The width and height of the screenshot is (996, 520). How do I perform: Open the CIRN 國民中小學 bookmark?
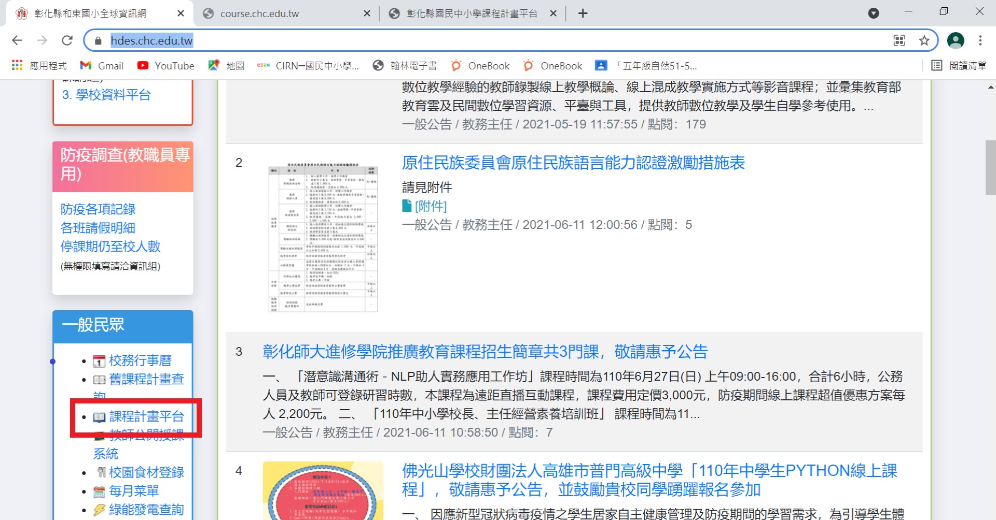coord(308,66)
